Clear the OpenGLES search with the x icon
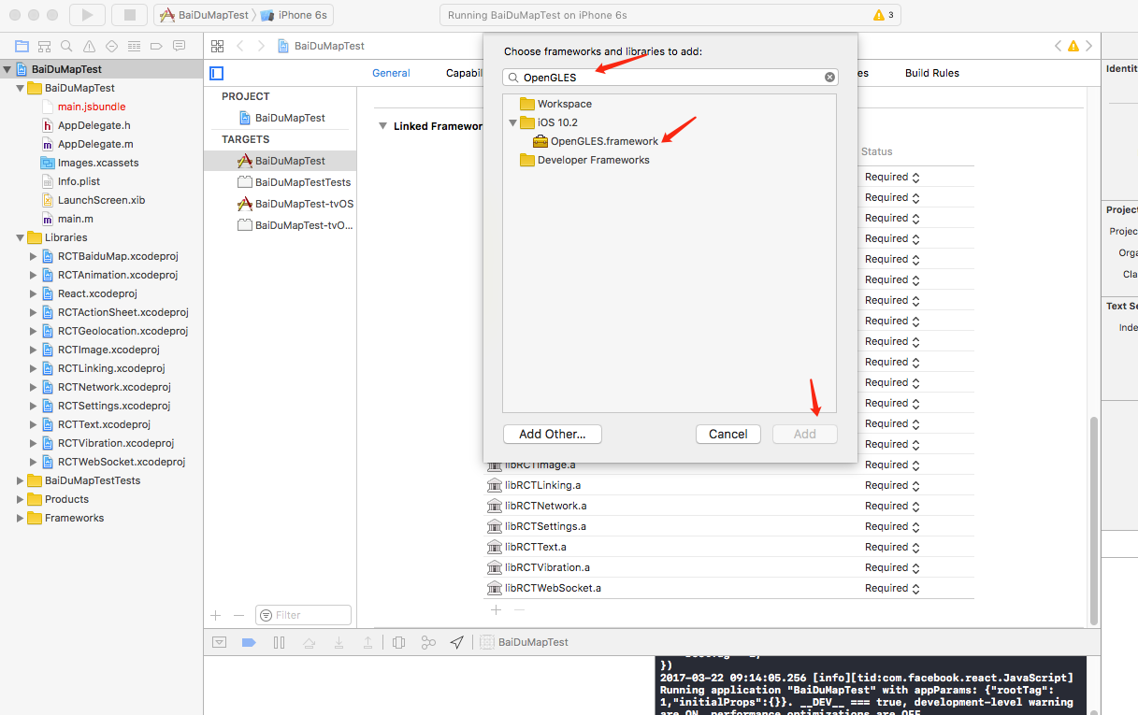Viewport: 1138px width, 715px height. pos(829,78)
